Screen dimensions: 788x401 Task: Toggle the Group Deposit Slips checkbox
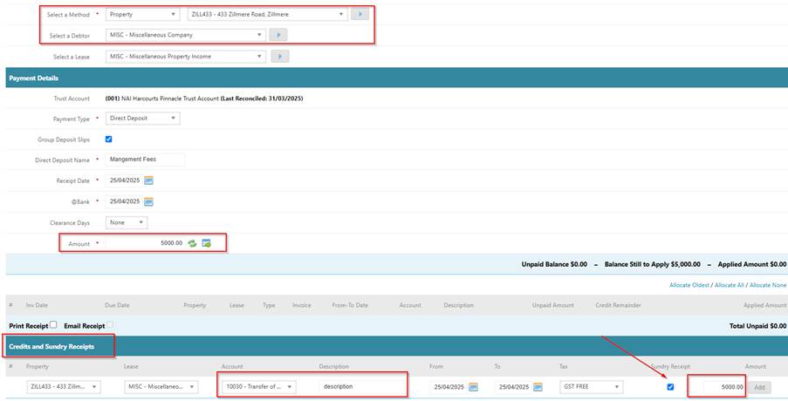coord(108,139)
